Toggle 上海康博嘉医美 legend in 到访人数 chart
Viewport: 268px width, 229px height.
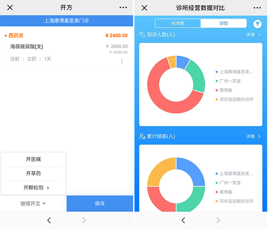[236, 72]
